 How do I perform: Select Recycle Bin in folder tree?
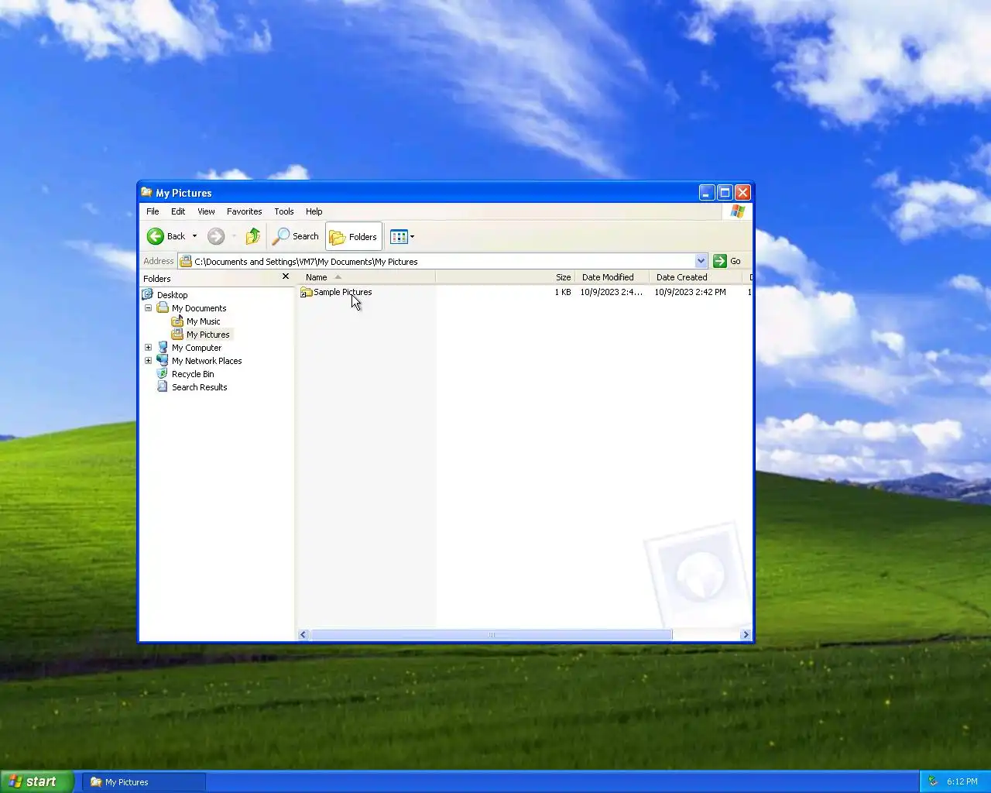pos(193,374)
